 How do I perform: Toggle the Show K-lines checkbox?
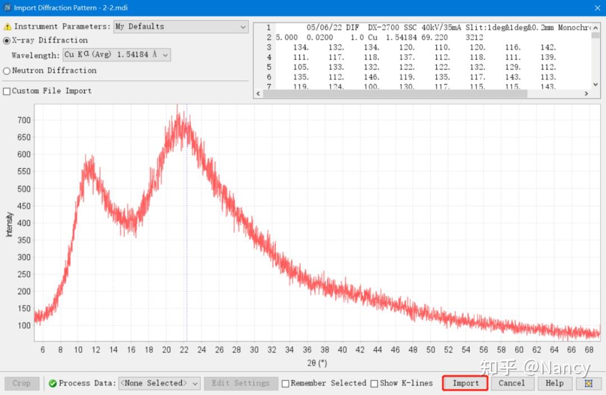(374, 383)
